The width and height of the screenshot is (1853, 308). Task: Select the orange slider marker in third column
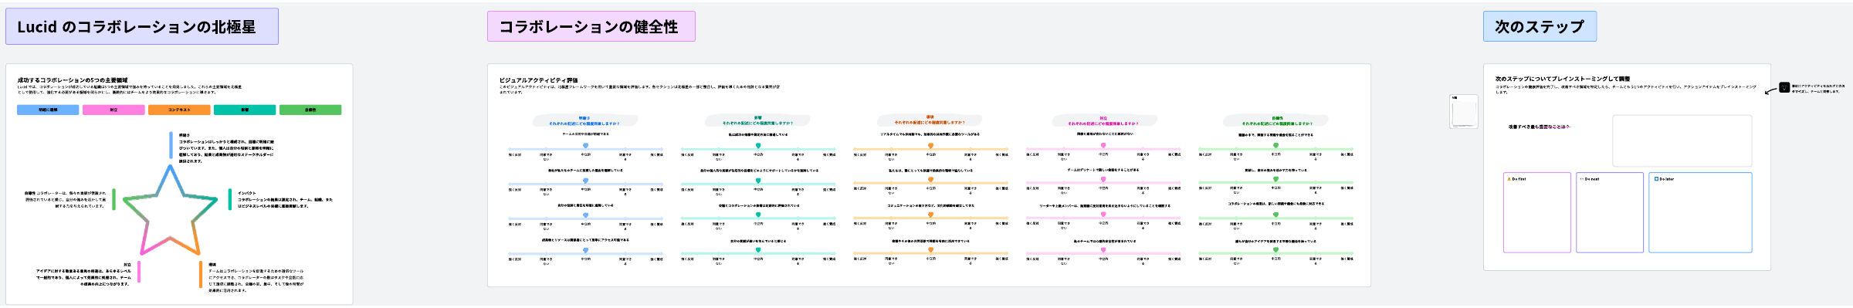pyautogui.click(x=930, y=145)
